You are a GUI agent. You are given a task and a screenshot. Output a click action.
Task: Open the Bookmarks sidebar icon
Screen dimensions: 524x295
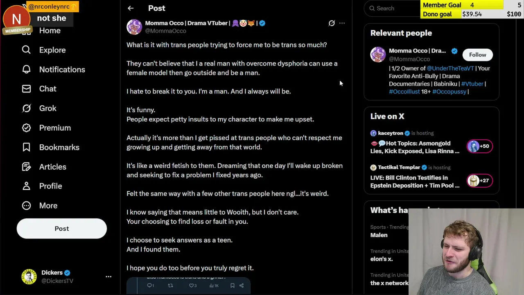click(26, 147)
